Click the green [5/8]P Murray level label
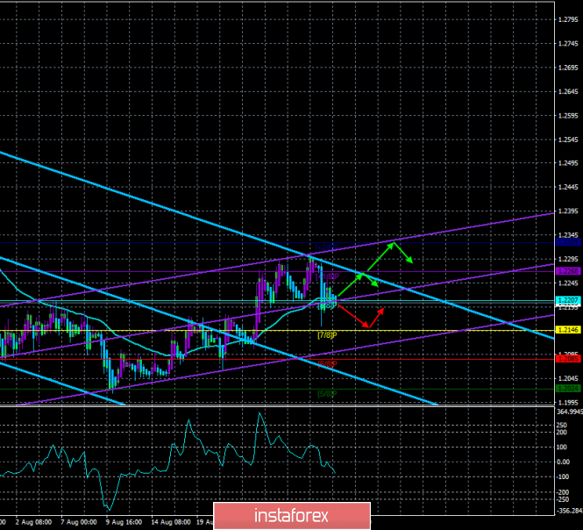The height and width of the screenshot is (530, 583). (327, 393)
